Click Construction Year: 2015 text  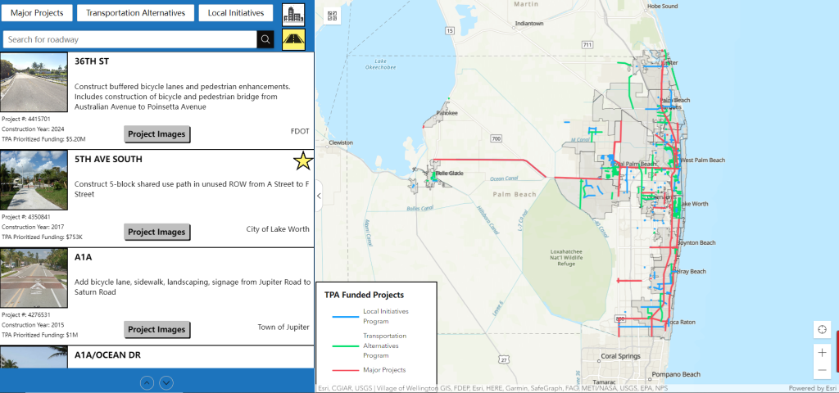coord(33,324)
